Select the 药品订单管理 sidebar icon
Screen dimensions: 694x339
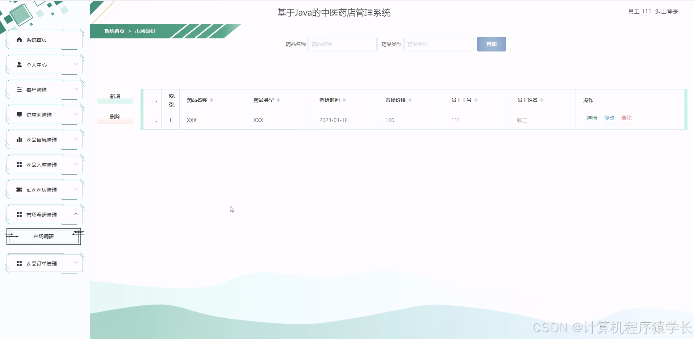19,263
